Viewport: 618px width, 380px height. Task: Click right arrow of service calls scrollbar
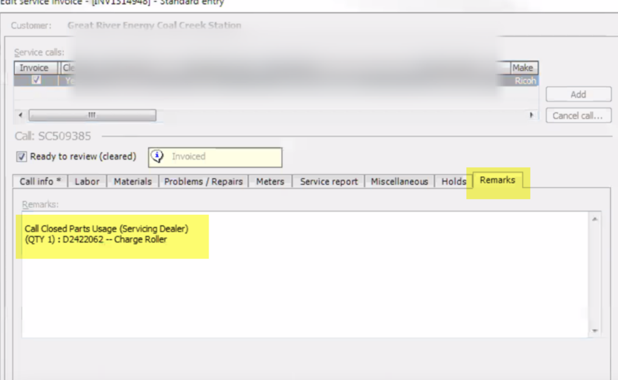coord(531,115)
